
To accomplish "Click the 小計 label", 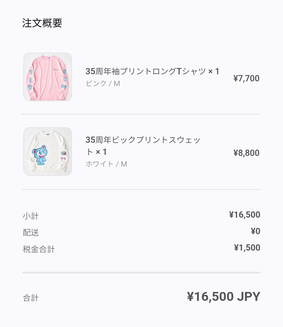I will coord(31,216).
